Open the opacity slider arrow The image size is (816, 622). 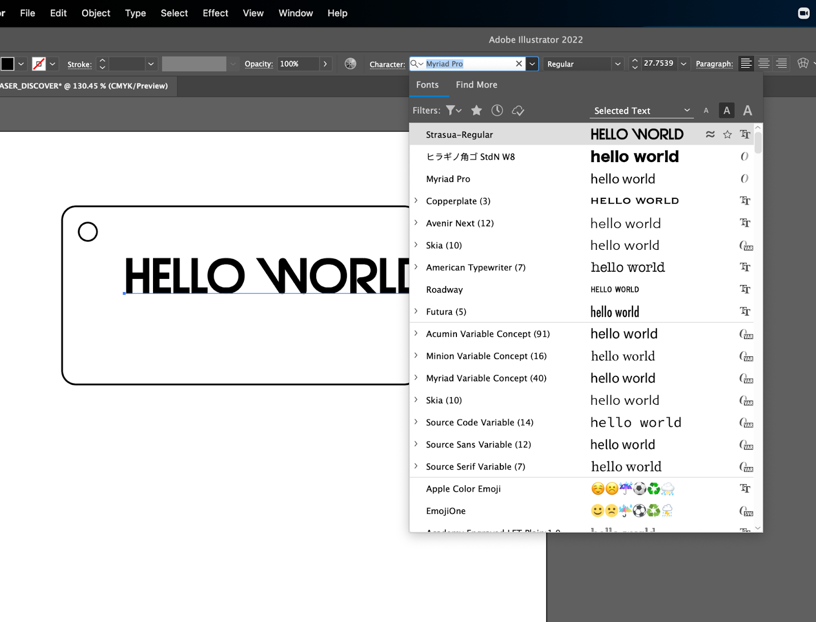point(325,64)
